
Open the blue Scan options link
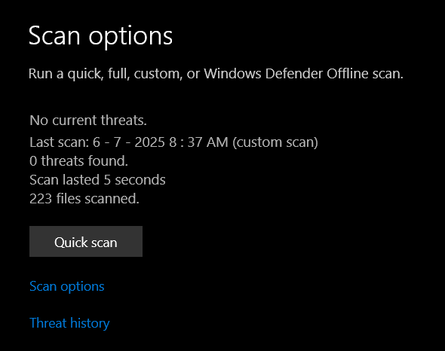pyautogui.click(x=67, y=287)
